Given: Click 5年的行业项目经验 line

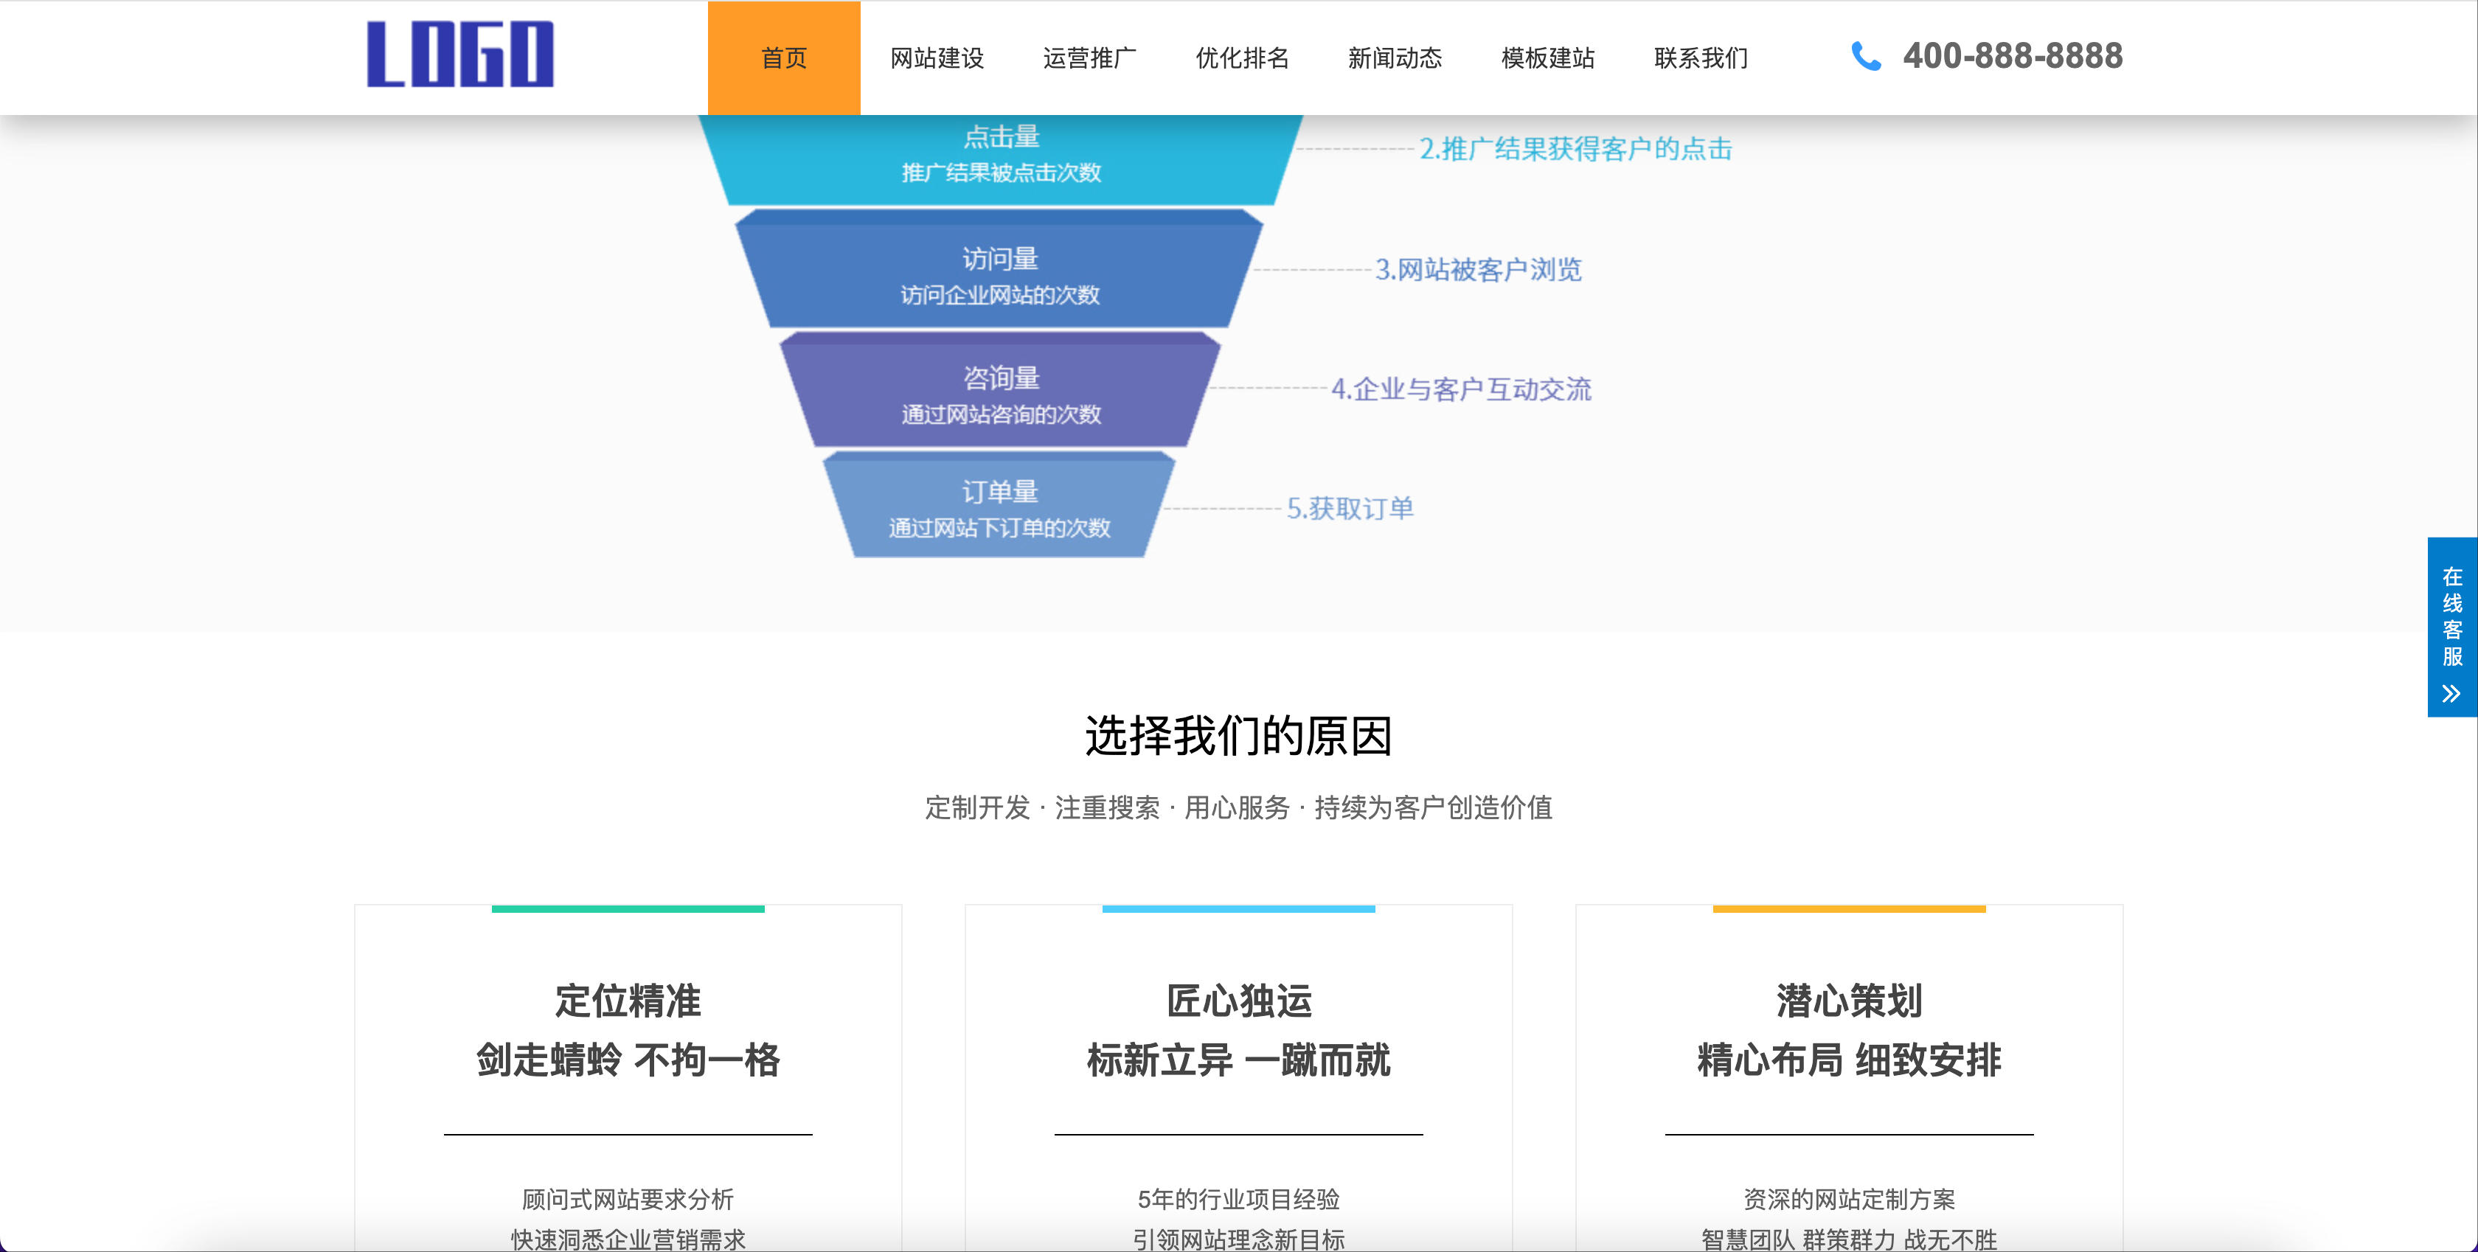Looking at the screenshot, I should coord(1239,1199).
